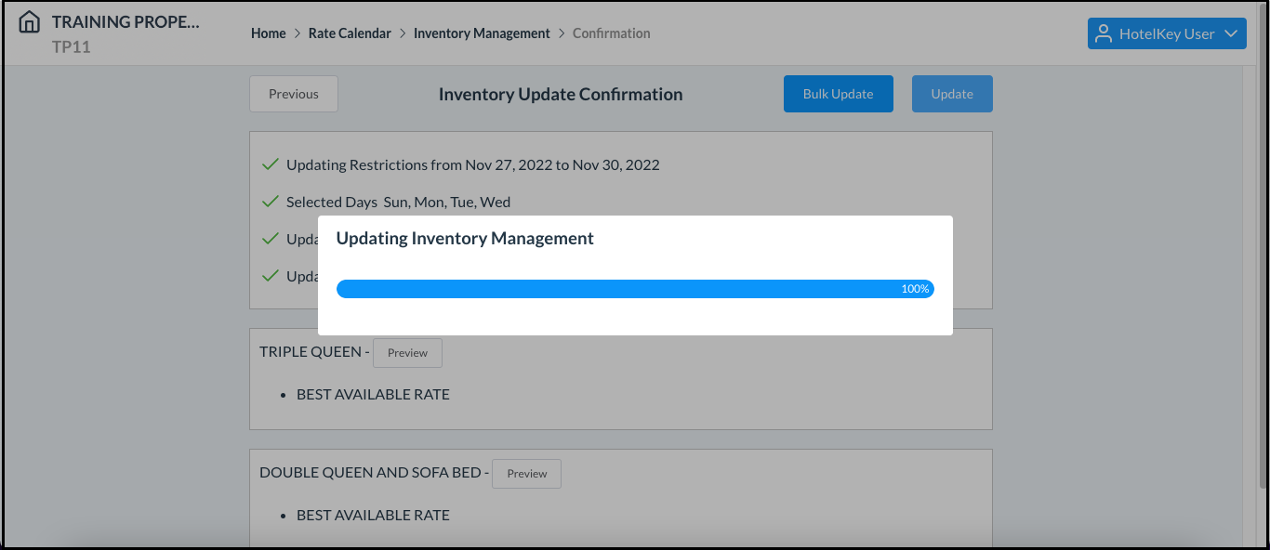Navigate to Home via the breadcrumb
The width and height of the screenshot is (1270, 550).
[x=268, y=33]
